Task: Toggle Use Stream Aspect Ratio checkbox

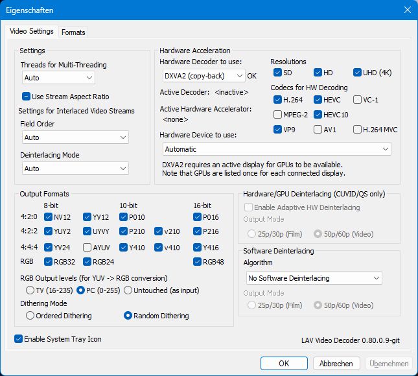Action: [x=27, y=97]
